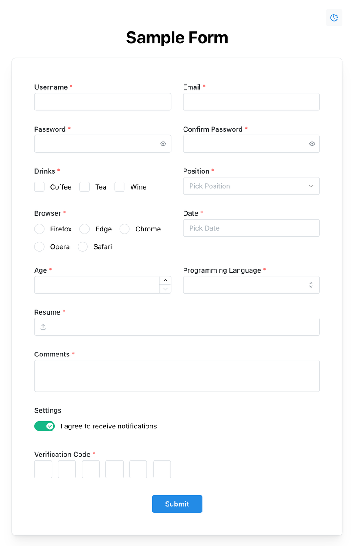Click the first Verification Code box
The width and height of the screenshot is (353, 546).
pos(43,469)
